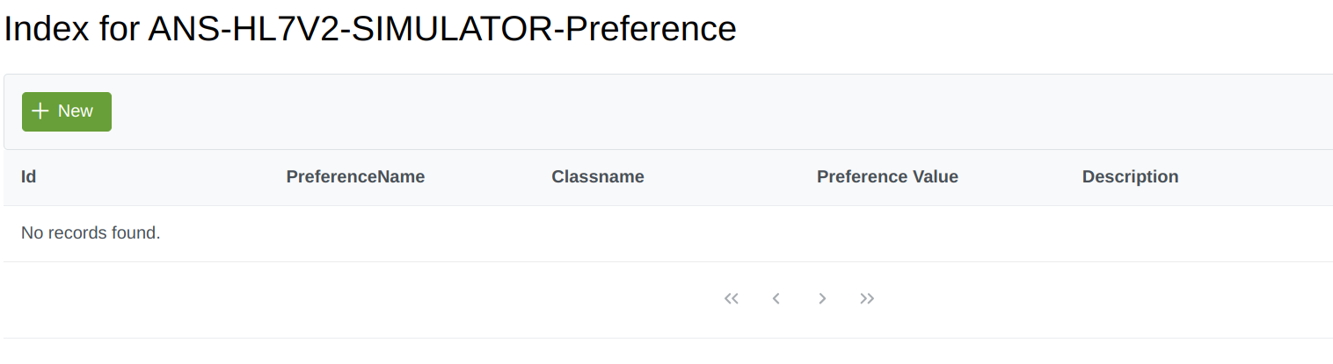Advance to the next page of results
The image size is (1333, 364).
[x=822, y=299]
